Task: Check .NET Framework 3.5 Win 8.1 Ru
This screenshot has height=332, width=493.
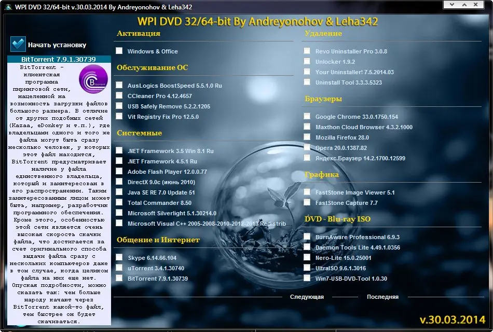Action: (x=119, y=150)
